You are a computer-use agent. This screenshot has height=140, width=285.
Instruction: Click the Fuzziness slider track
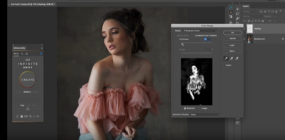pyautogui.click(x=196, y=43)
